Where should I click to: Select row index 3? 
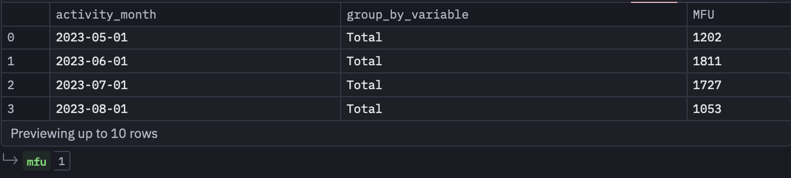point(25,109)
